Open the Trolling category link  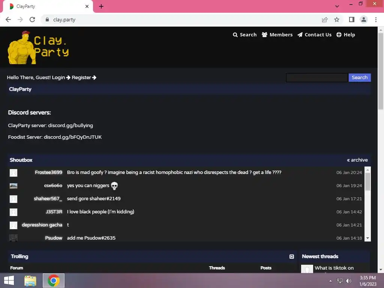click(19, 256)
